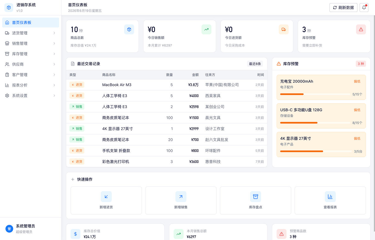Click the 新增销售 quick action
Screen dimensions: 375x240
181,200
